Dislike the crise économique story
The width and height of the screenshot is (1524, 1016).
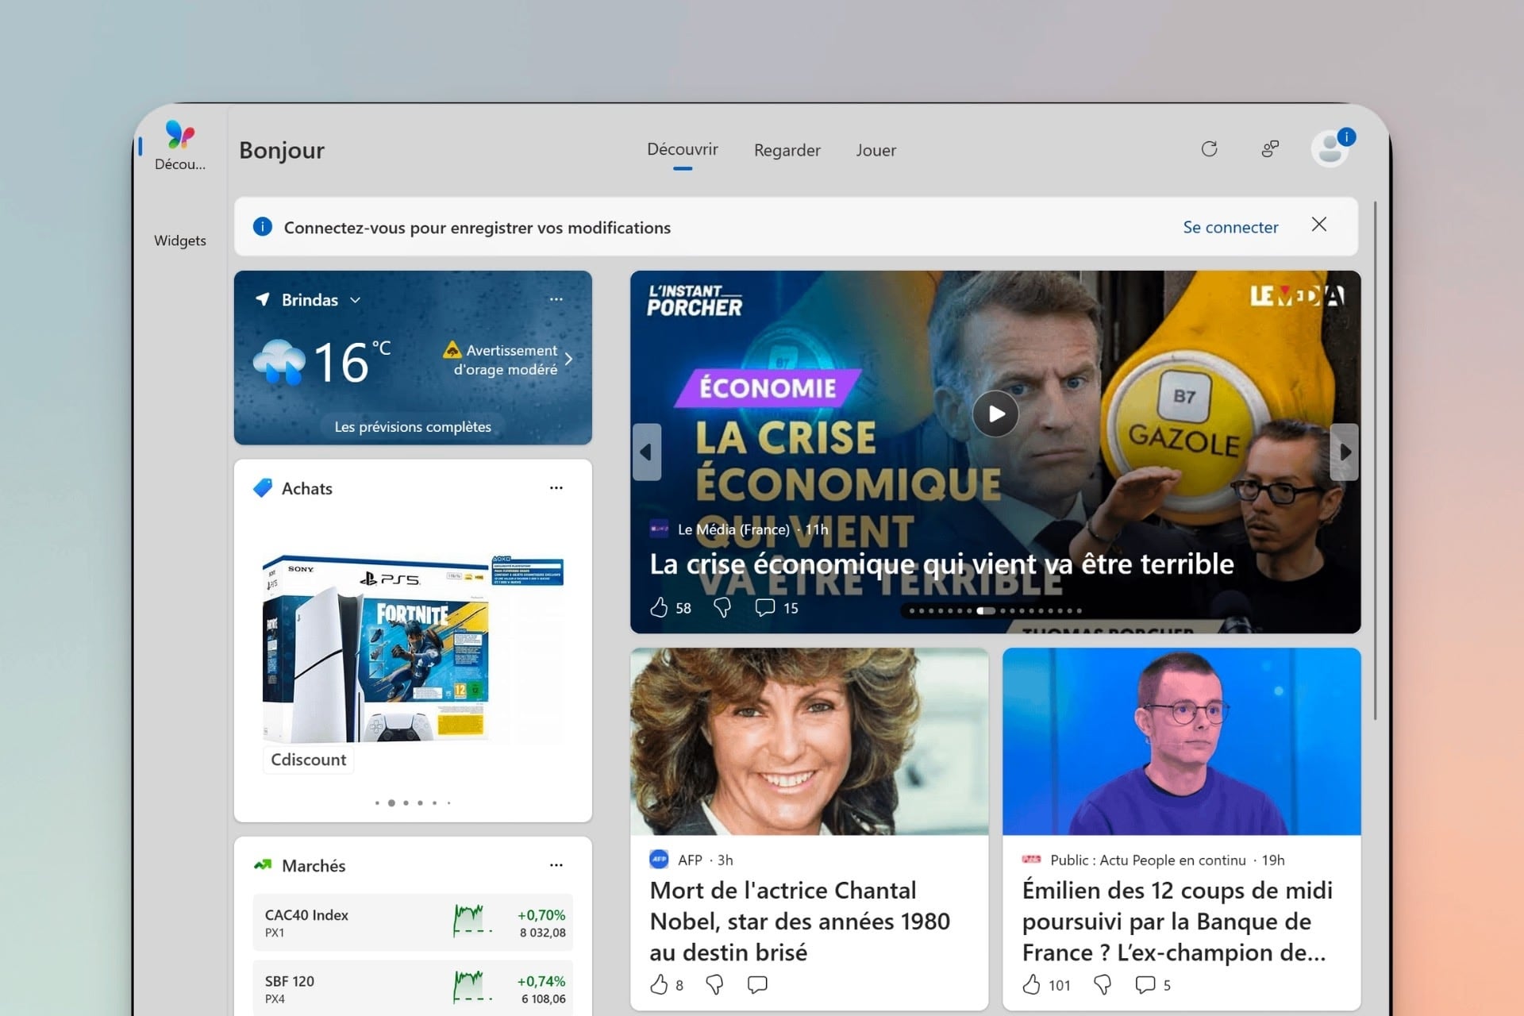coord(722,607)
